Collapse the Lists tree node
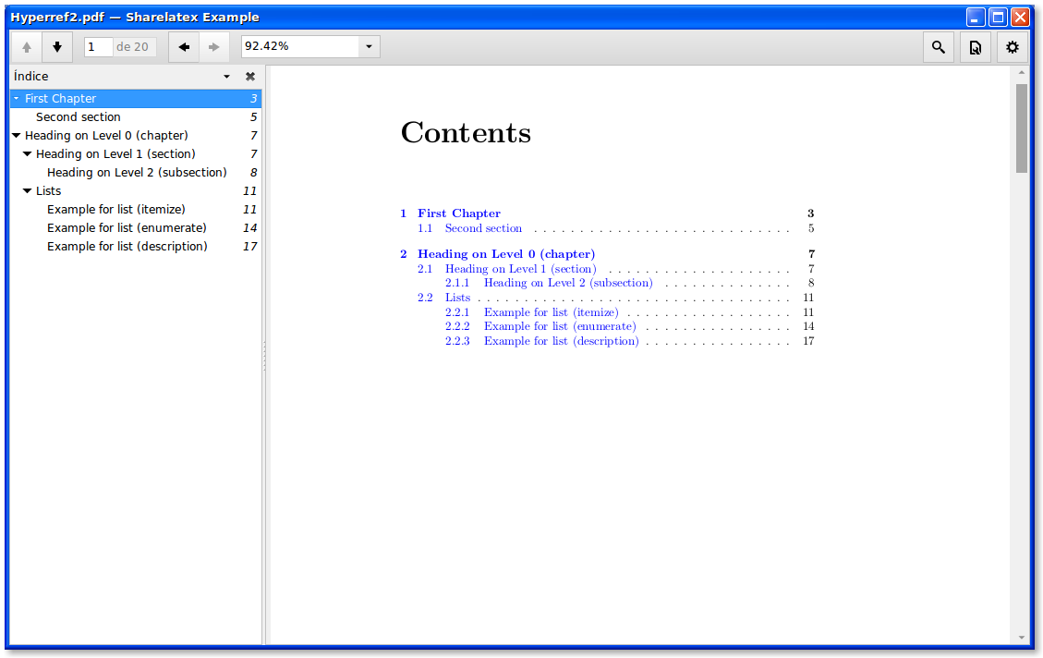Image resolution: width=1043 pixels, height=658 pixels. tap(28, 191)
